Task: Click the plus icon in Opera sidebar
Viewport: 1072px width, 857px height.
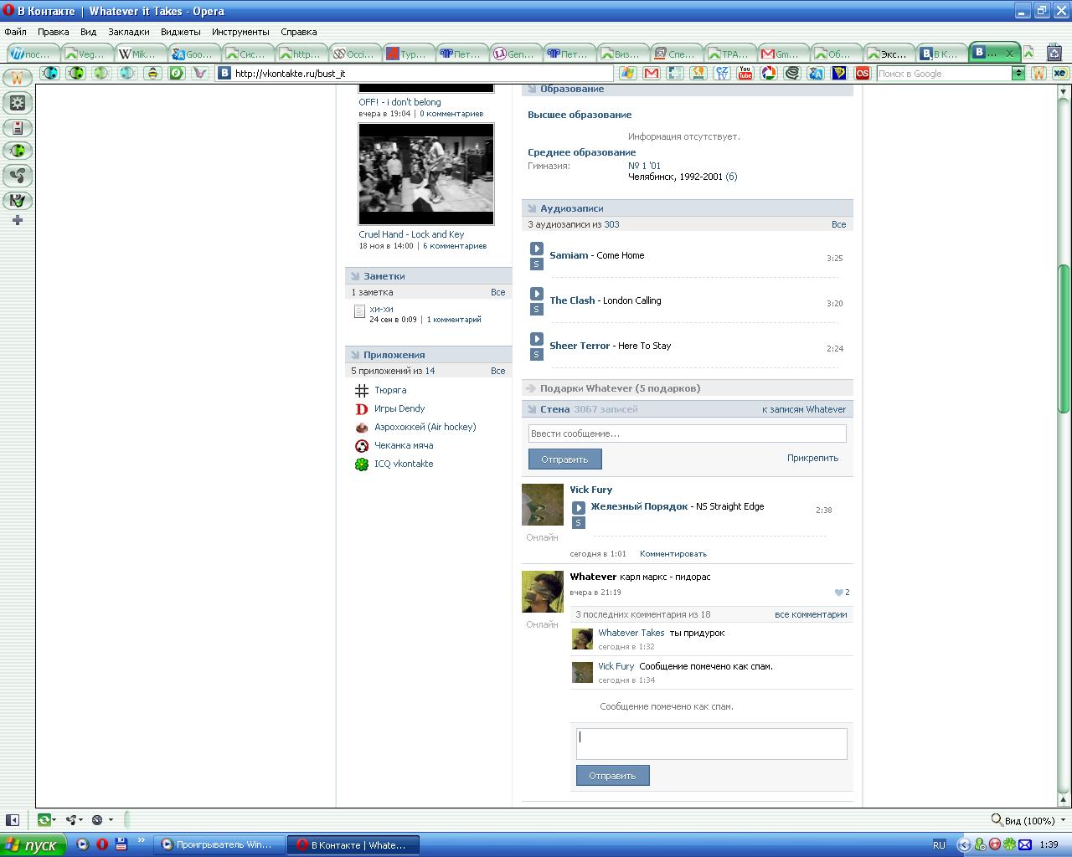Action: pyautogui.click(x=17, y=220)
